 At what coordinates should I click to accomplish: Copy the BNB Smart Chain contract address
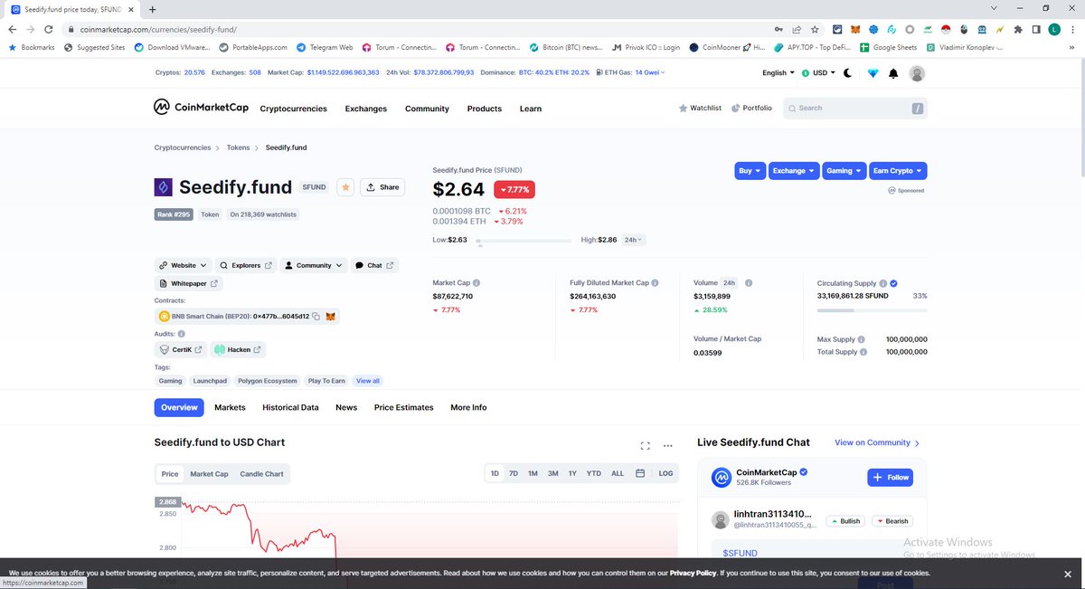pyautogui.click(x=316, y=317)
